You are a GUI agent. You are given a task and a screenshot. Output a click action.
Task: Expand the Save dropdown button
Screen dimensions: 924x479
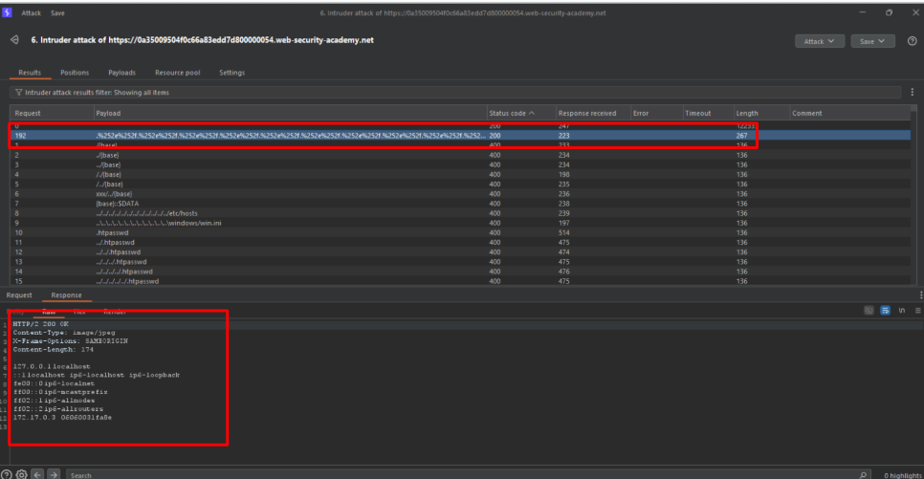click(872, 41)
